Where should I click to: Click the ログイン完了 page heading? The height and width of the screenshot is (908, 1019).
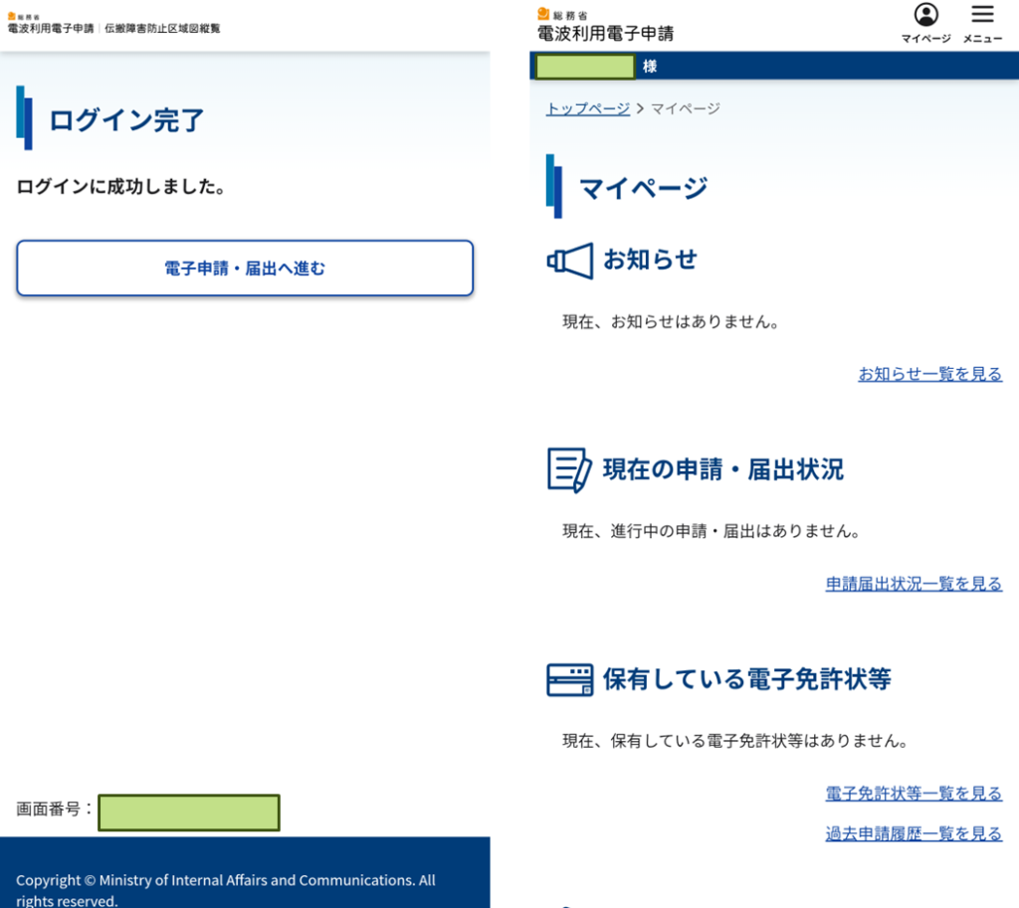(126, 120)
